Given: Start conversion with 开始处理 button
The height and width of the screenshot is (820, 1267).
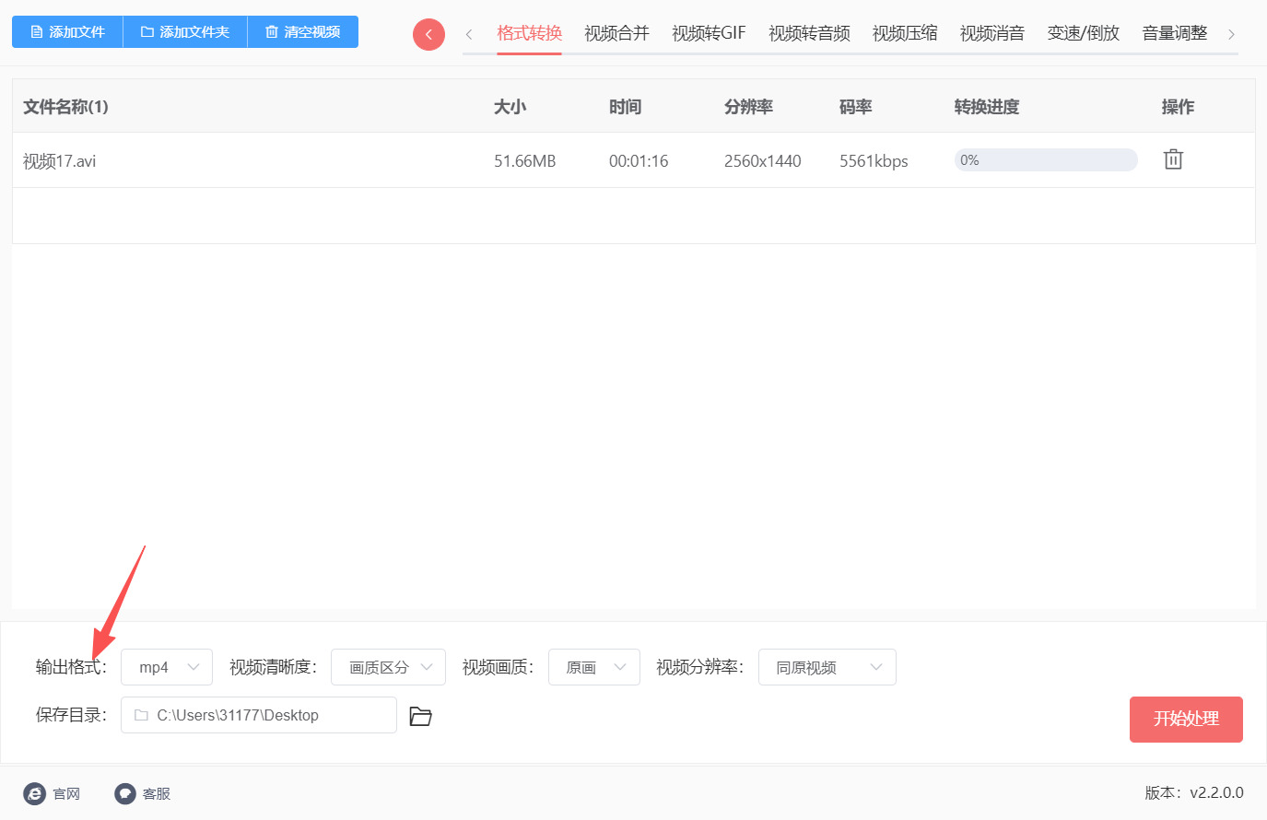Looking at the screenshot, I should pyautogui.click(x=1186, y=719).
